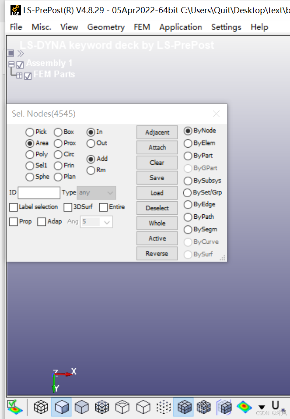
Task: Click the square icon atop the assembly tree
Action: pyautogui.click(x=10, y=53)
